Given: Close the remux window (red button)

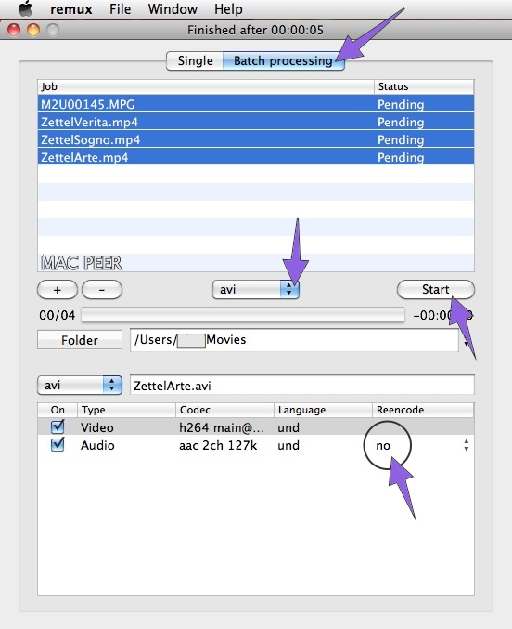Looking at the screenshot, I should point(14,30).
